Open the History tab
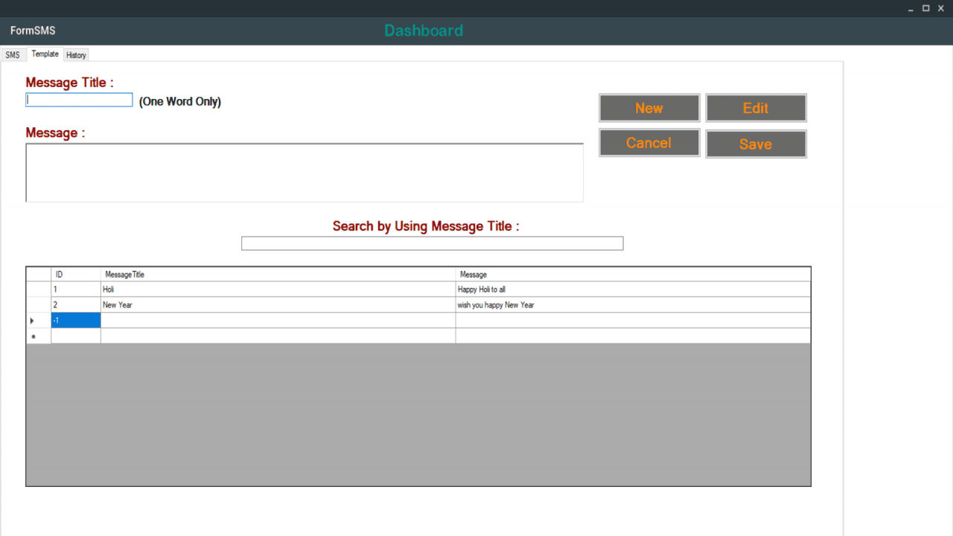953x536 pixels. pos(76,55)
